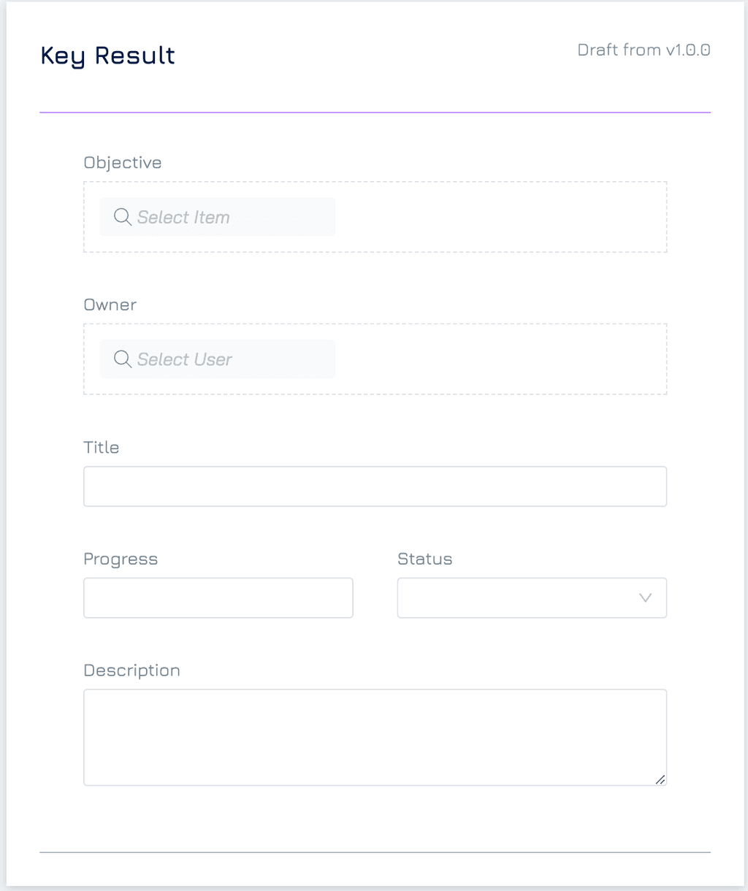Click empty area of Owner dashed box
Screen dimensions: 748x891
point(500,359)
